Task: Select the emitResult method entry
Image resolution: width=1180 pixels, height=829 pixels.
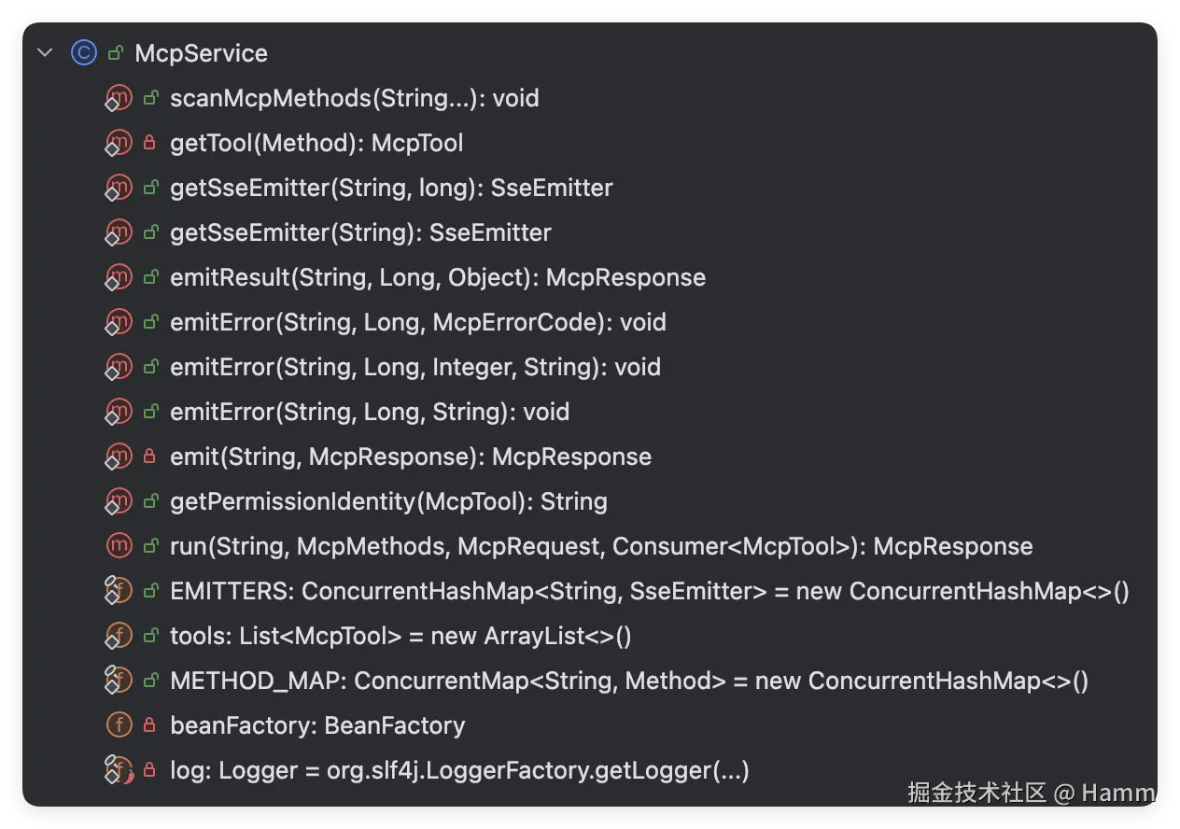Action: 437,277
